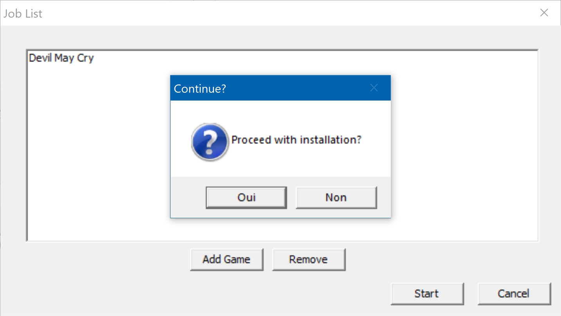
Task: Click gray area left of Add Game
Action: tap(106, 260)
